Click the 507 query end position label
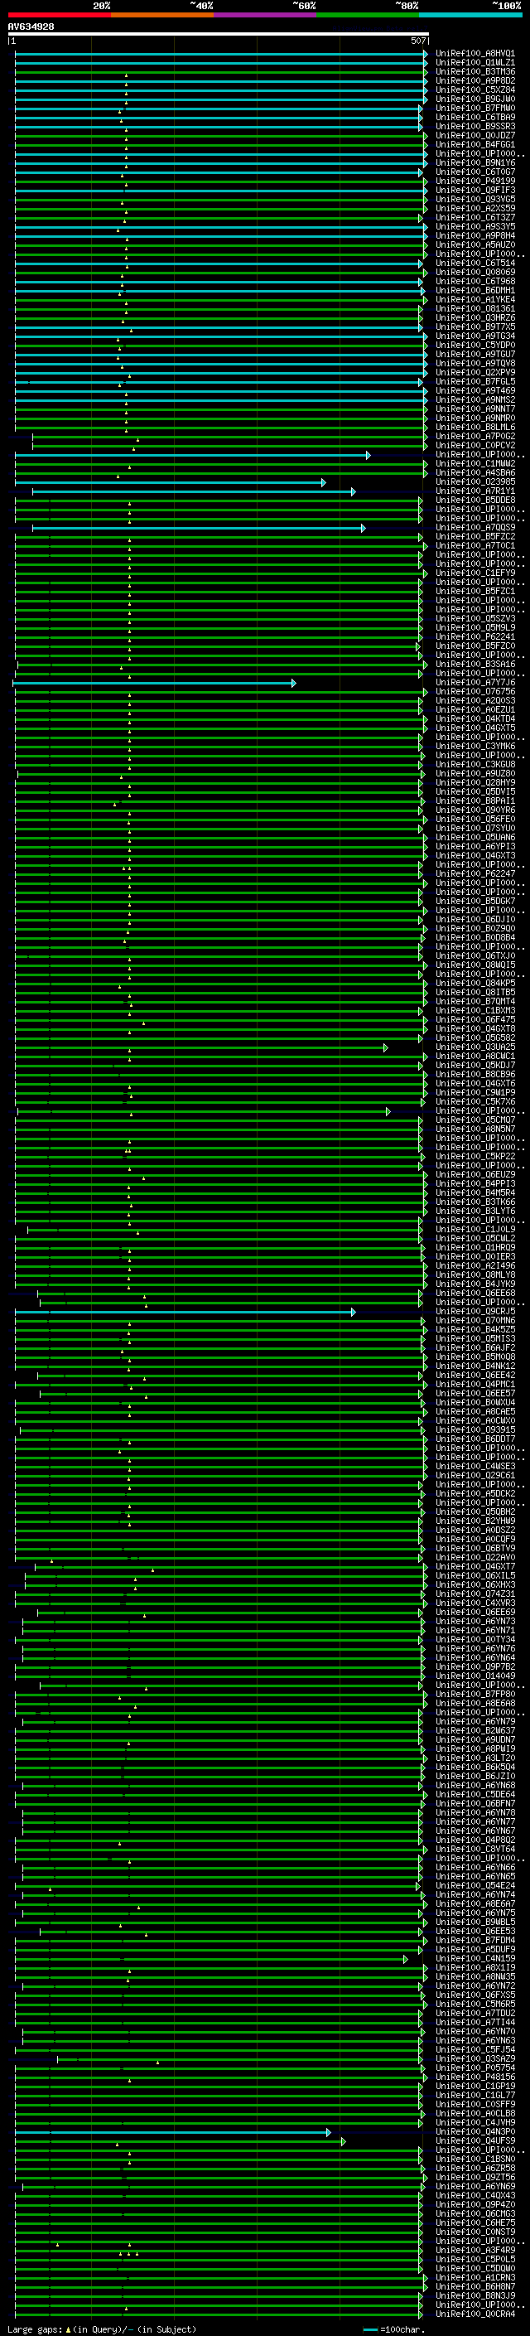Viewport: 530px width, 2336px height. [418, 41]
